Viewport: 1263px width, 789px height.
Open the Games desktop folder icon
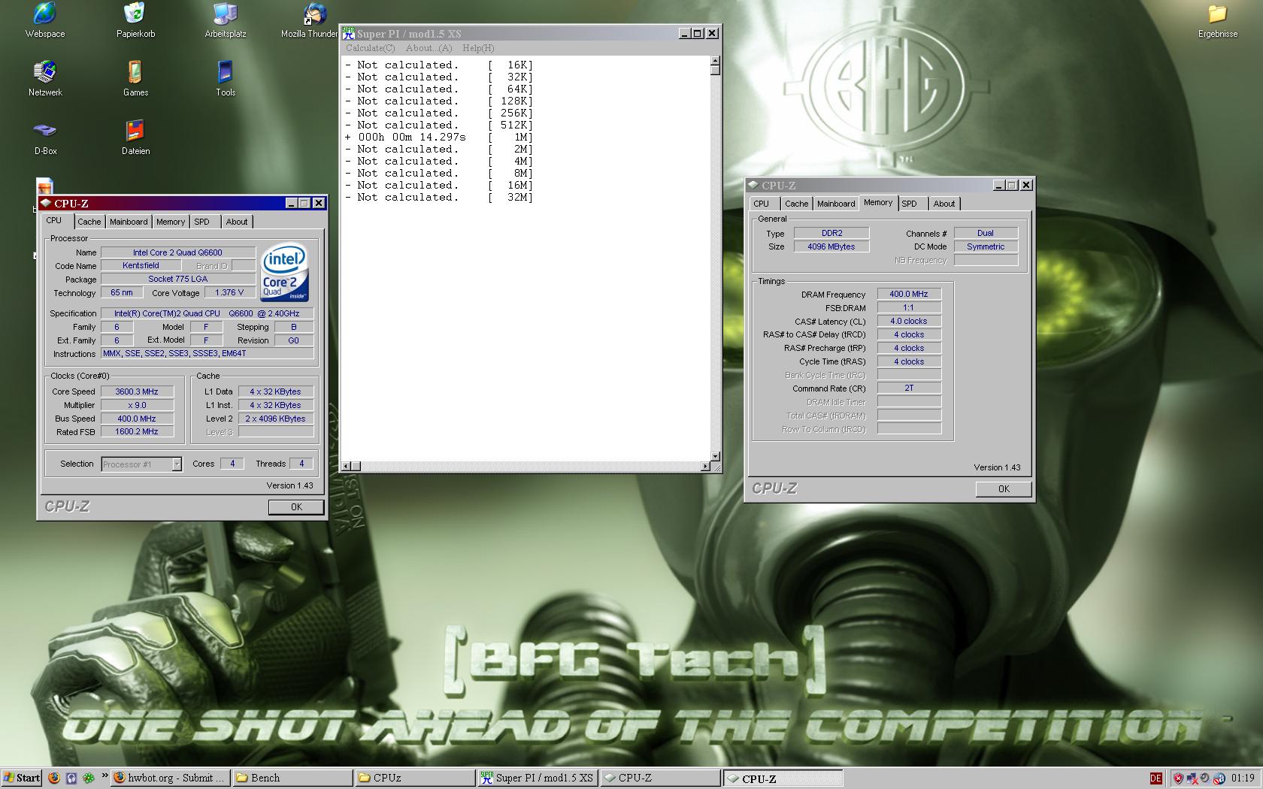coord(135,79)
